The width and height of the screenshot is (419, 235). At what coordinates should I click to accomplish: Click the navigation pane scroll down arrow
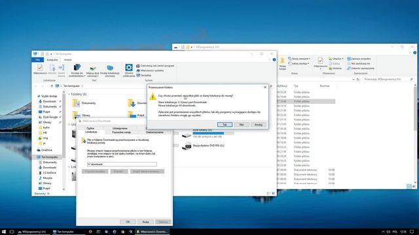[x=64, y=189]
